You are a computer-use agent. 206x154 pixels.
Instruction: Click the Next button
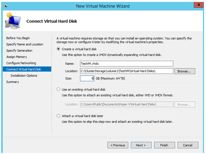[141, 145]
